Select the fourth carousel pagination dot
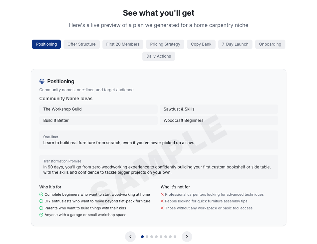 point(156,237)
